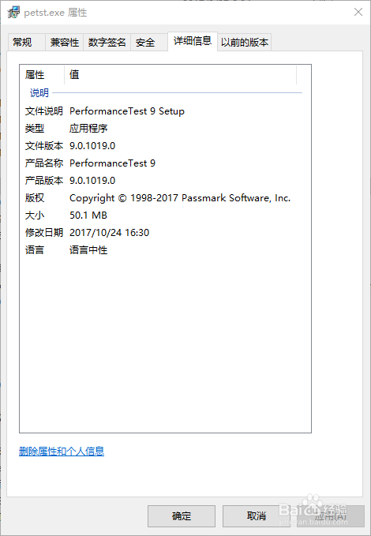The width and height of the screenshot is (371, 536).
Task: Click the 应用(A) button
Action: click(331, 516)
